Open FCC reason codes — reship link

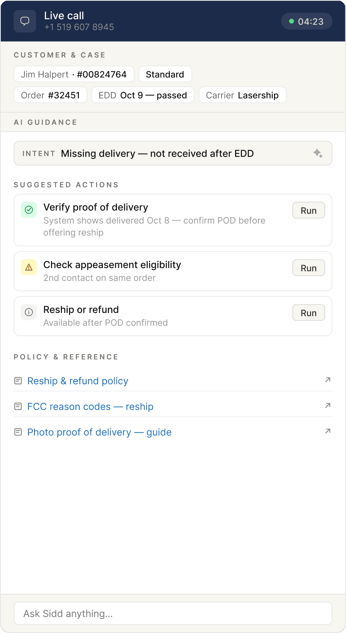click(90, 407)
